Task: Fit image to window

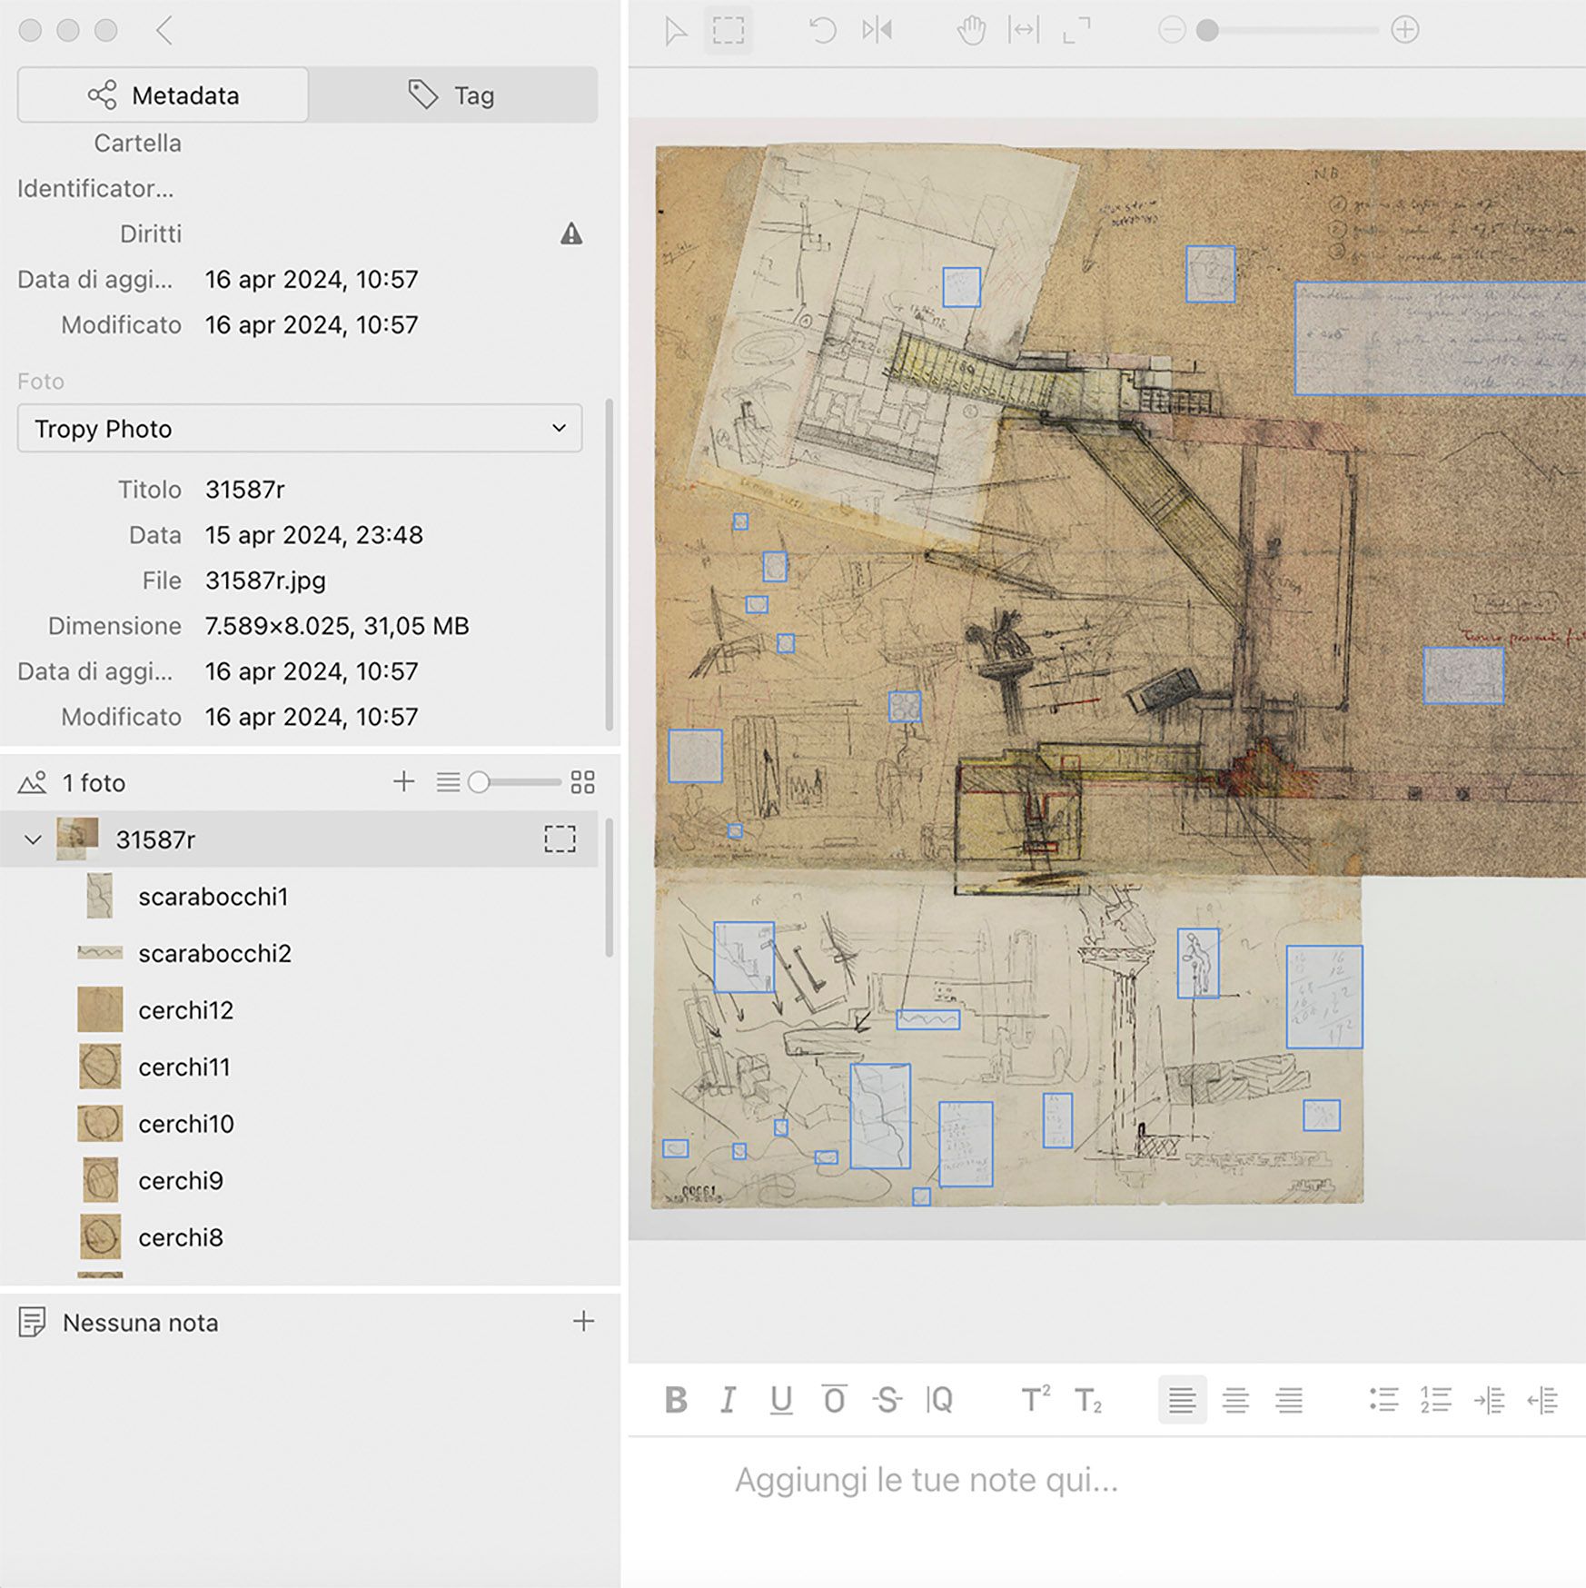Action: click(x=1076, y=31)
